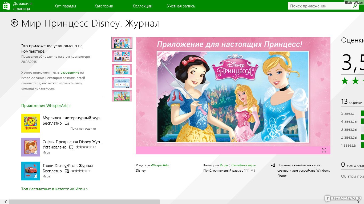364x204 pixels.
Task: Open the Категории menu
Action: point(104,6)
